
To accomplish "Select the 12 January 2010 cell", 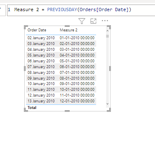I will point(41,95).
